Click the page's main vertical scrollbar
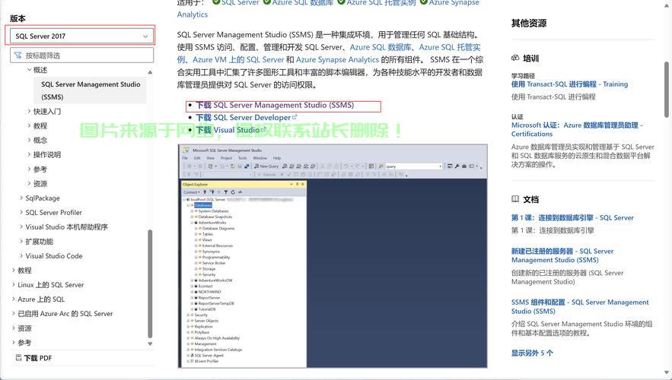This screenshot has width=672, height=380. point(667,89)
